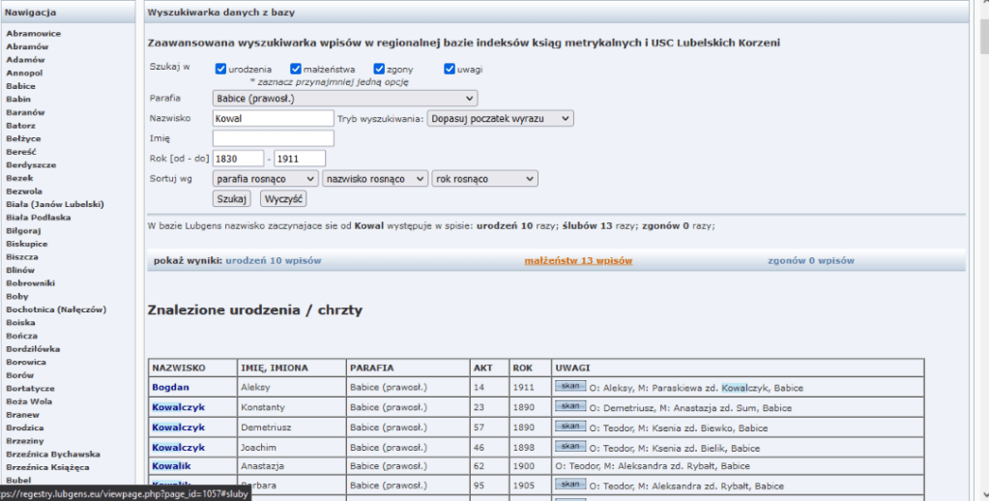Click the empty Imię text field

coord(272,138)
